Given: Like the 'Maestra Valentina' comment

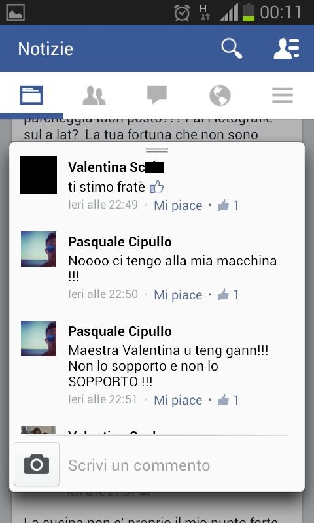Looking at the screenshot, I should tap(178, 400).
